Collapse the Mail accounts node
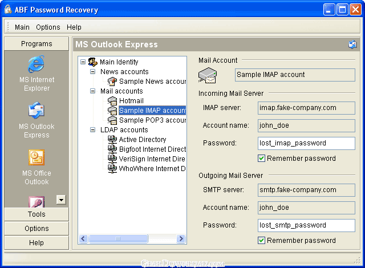Viewport: 365px width, 268px height. pos(92,91)
